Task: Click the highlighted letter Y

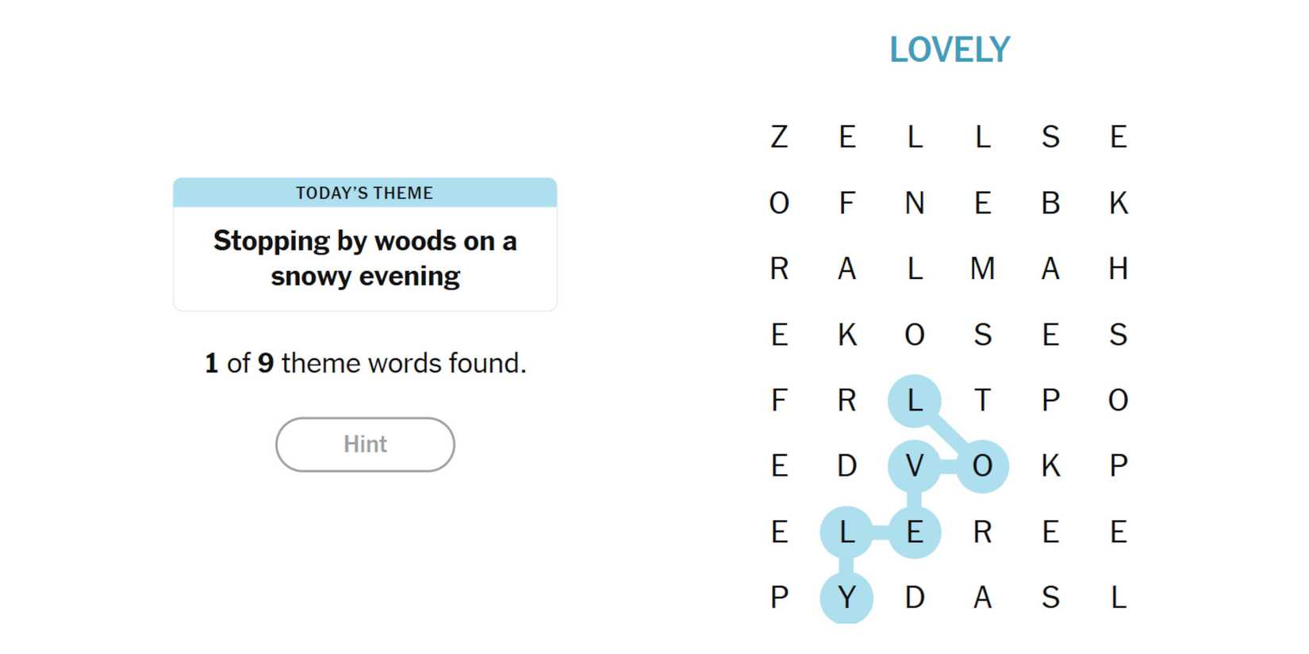Action: tap(846, 597)
